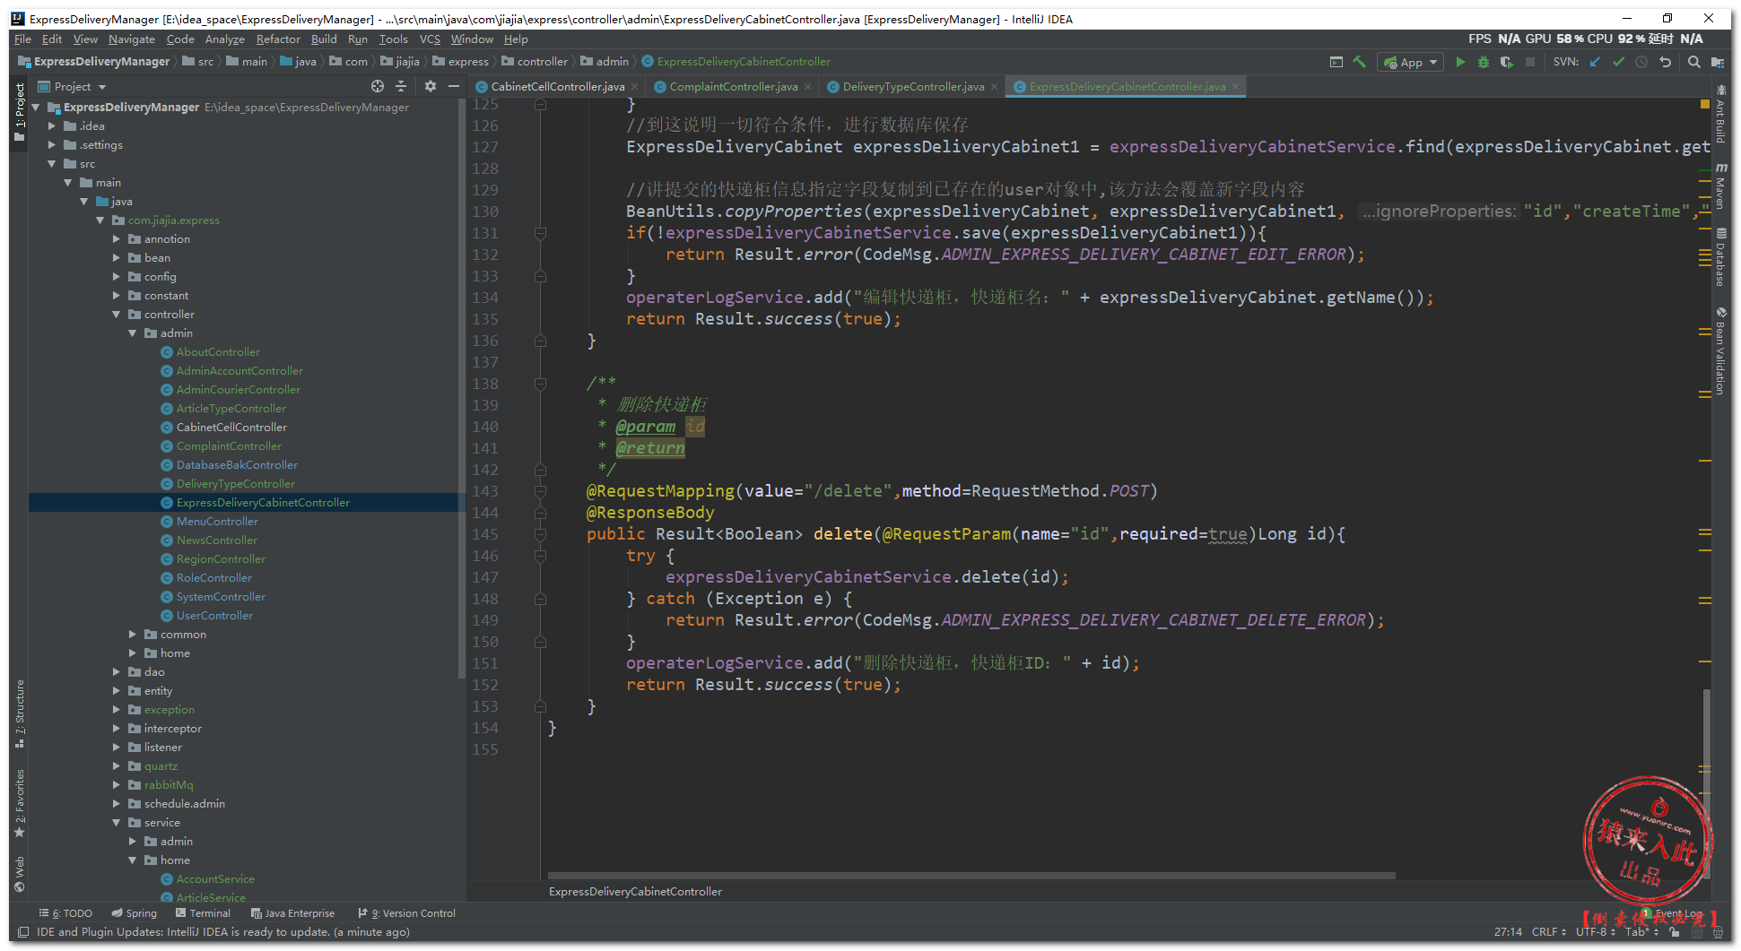Image resolution: width=1741 pixels, height=951 pixels.
Task: Open the Spring tool window
Action: tap(135, 913)
